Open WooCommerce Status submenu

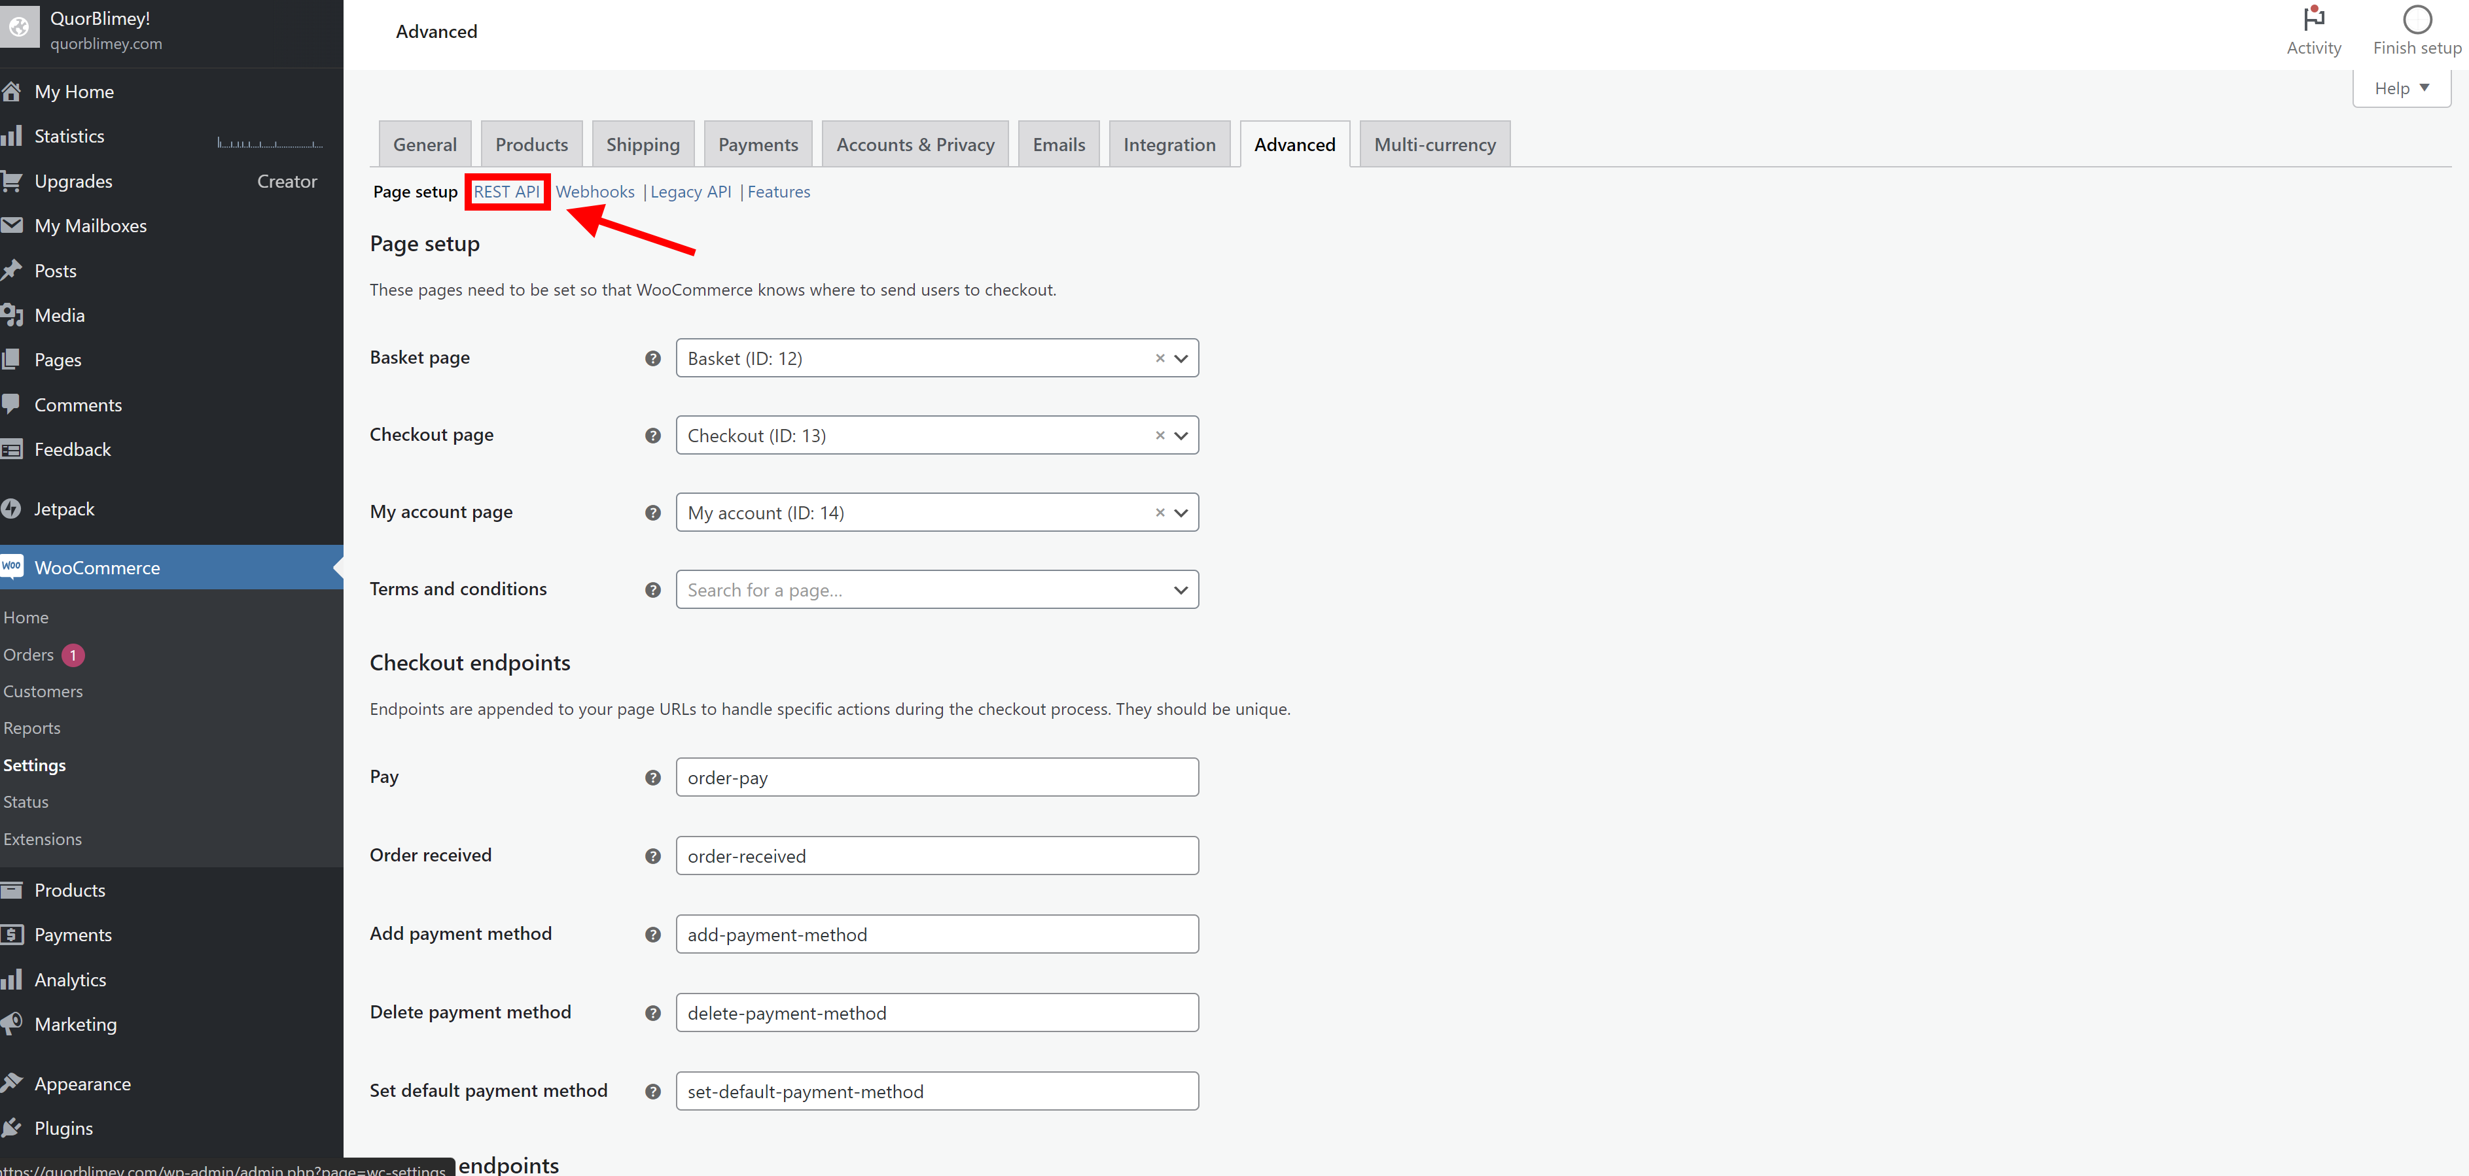pyautogui.click(x=26, y=803)
